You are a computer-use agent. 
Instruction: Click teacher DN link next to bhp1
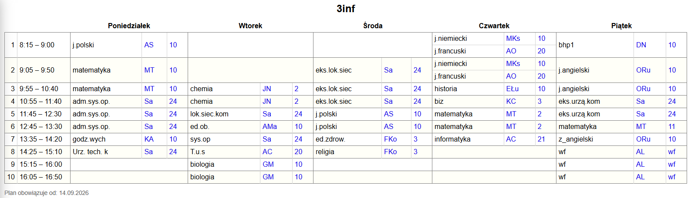(x=641, y=45)
